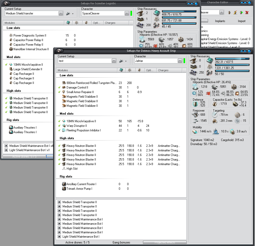This screenshot has width=255, height=246.
Task: Click Modules column header in Deimos window
Action: 87,70
